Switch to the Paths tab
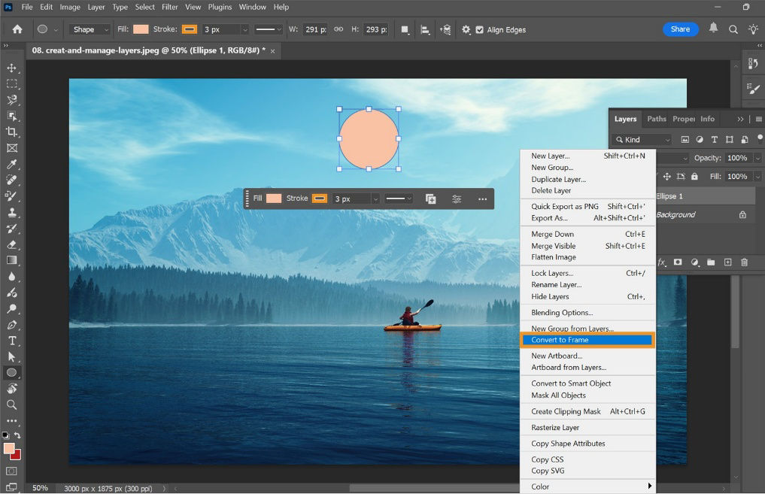765x494 pixels. click(656, 119)
